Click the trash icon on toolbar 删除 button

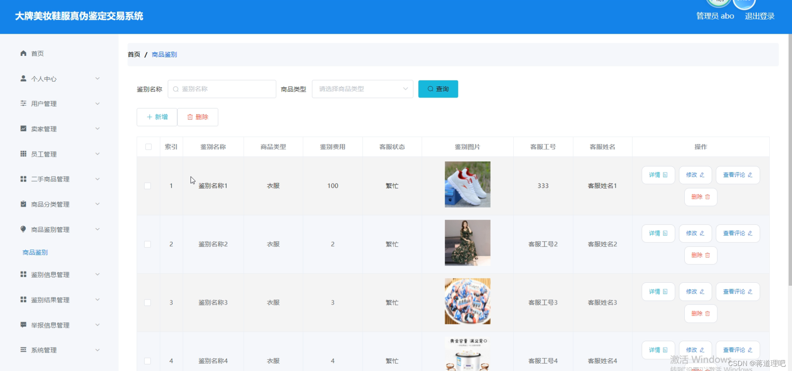(x=190, y=117)
